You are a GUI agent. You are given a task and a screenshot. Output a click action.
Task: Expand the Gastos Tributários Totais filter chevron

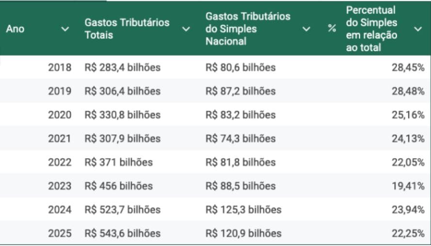[186, 29]
